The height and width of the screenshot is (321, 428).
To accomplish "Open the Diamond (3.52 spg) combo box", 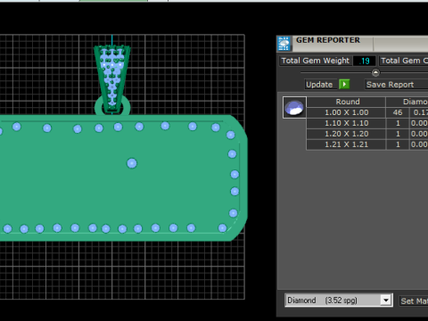I will point(339,300).
